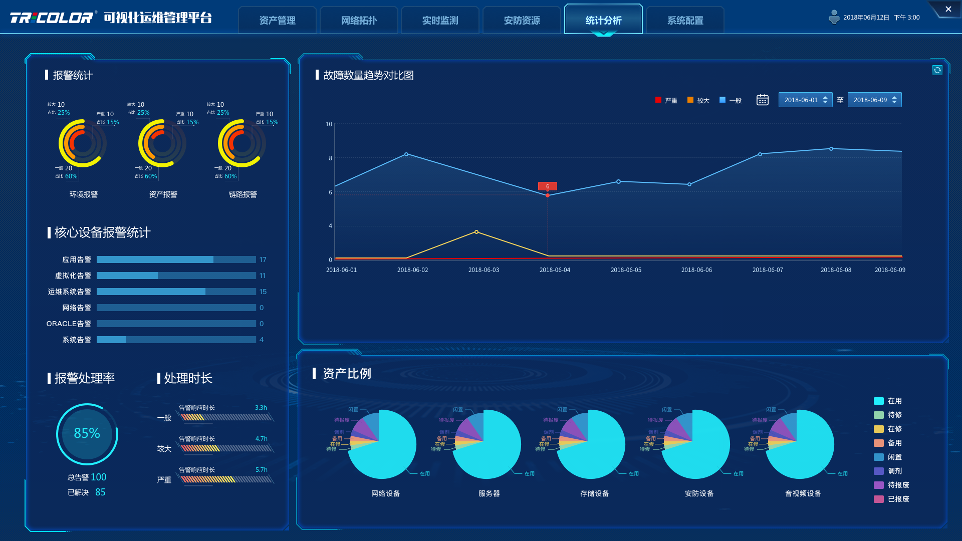Switch to the 资产管理 tab
The width and height of the screenshot is (962, 541).
tap(277, 21)
